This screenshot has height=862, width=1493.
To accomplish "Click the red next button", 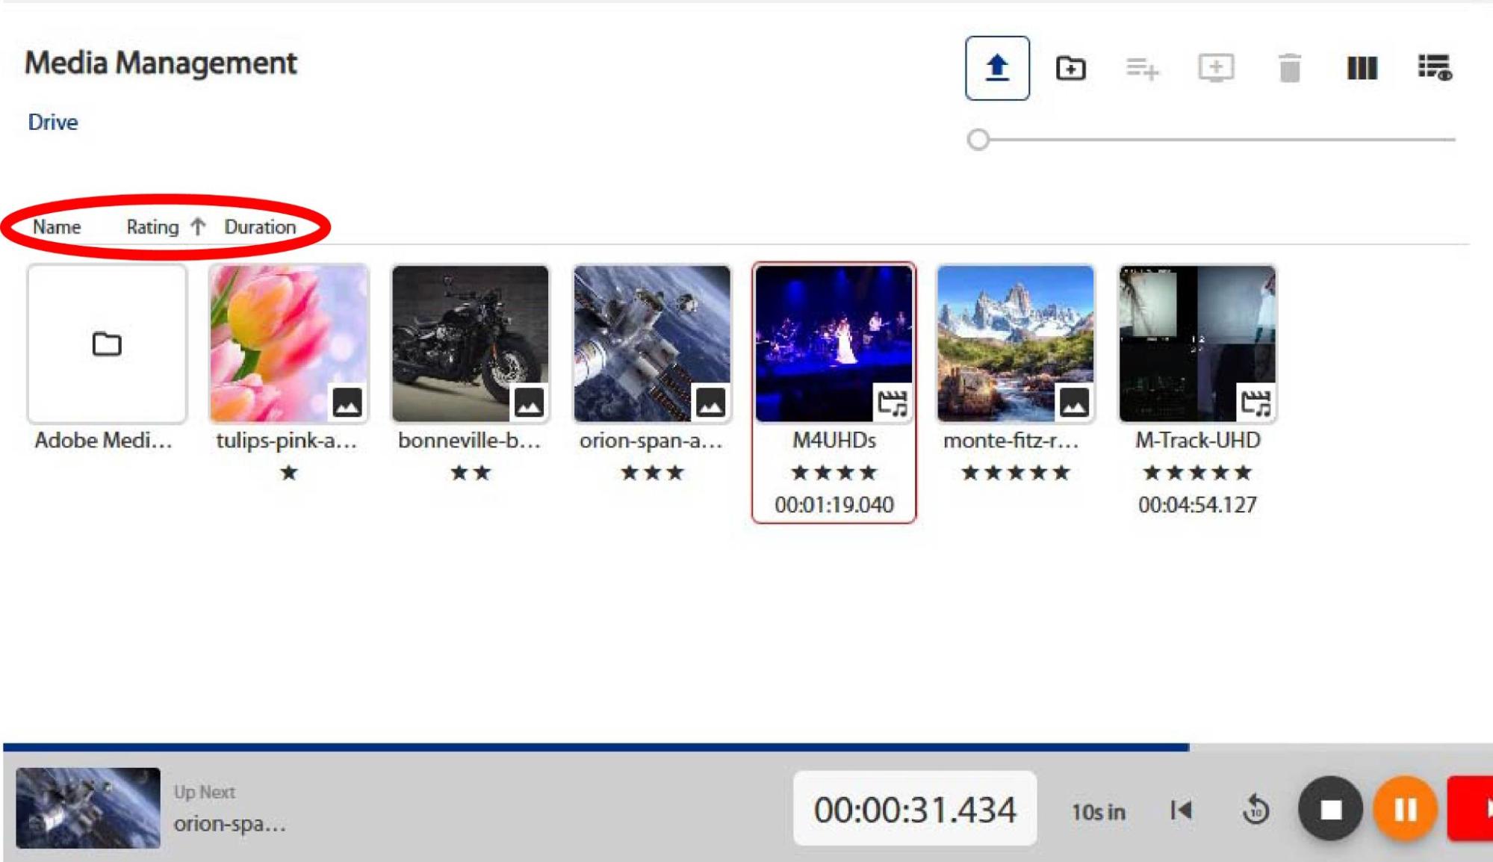I will 1470,809.
